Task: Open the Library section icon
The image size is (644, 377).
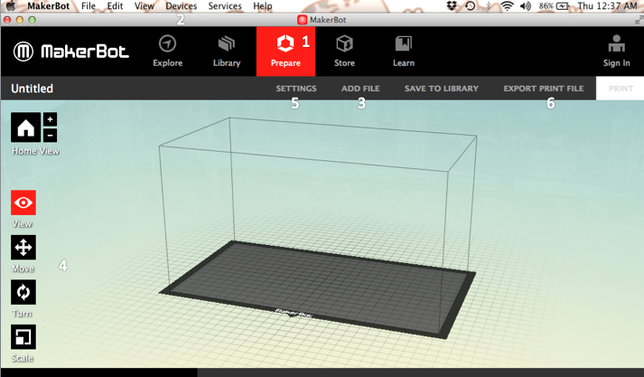Action: click(x=227, y=44)
